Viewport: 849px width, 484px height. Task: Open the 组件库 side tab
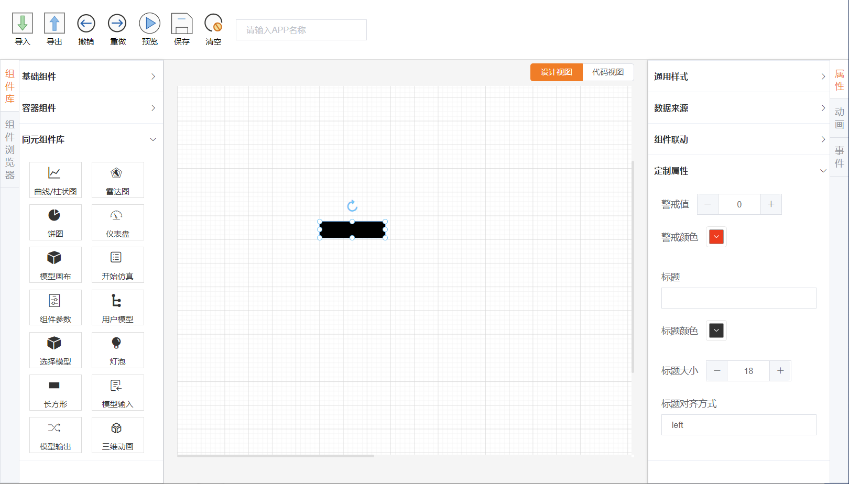click(x=9, y=86)
